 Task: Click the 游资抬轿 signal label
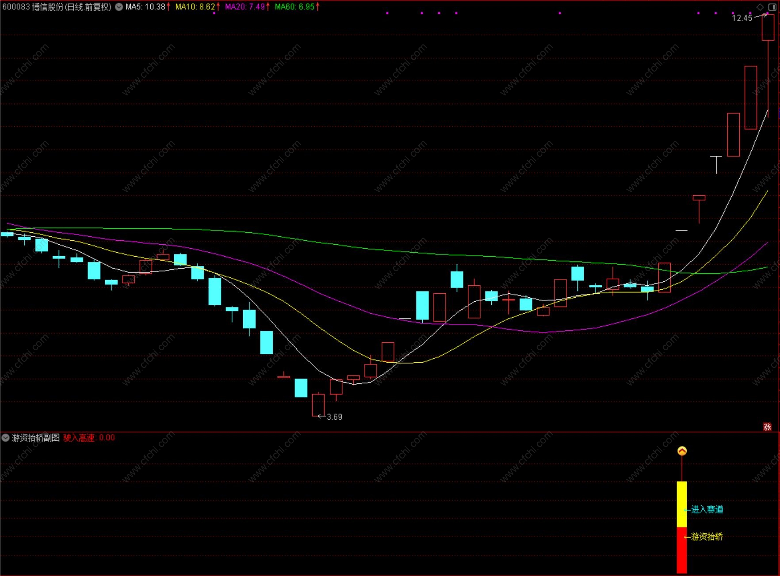pos(707,537)
